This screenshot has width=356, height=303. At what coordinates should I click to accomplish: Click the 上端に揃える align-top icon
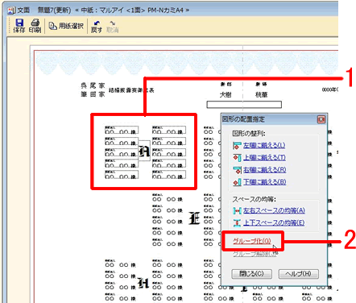click(x=237, y=158)
